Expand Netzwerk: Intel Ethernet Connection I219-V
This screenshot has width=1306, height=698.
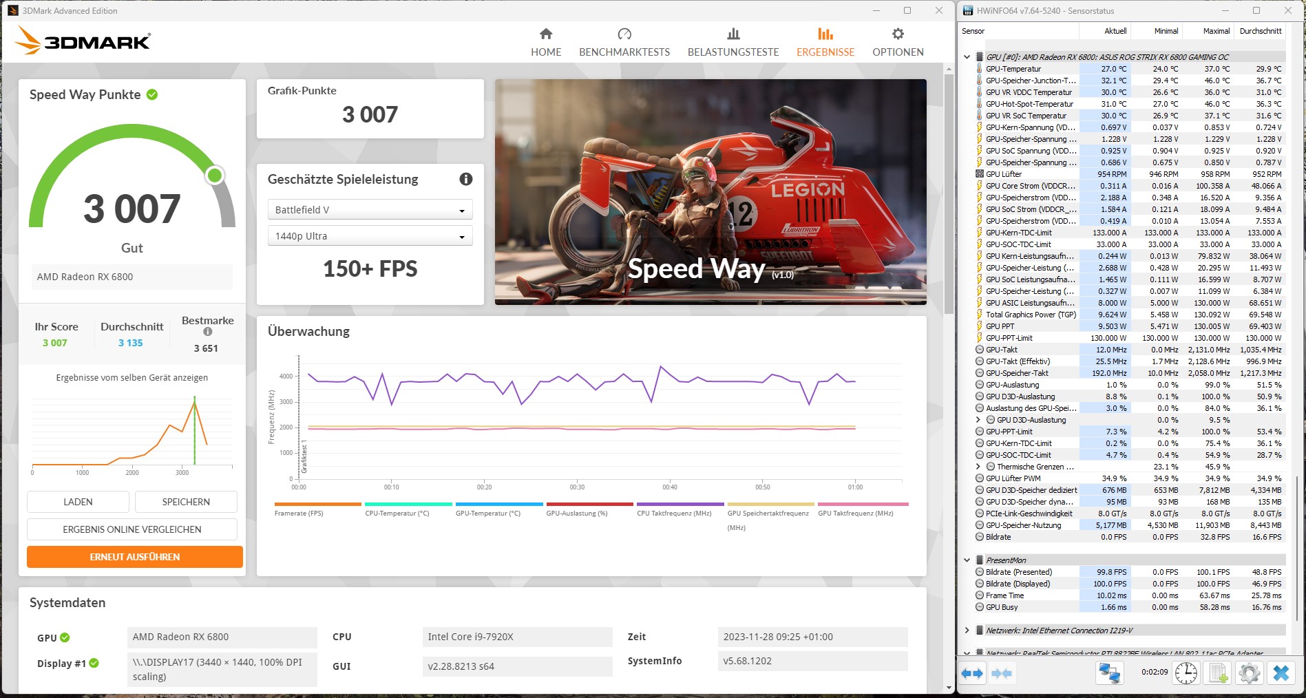[x=967, y=631]
